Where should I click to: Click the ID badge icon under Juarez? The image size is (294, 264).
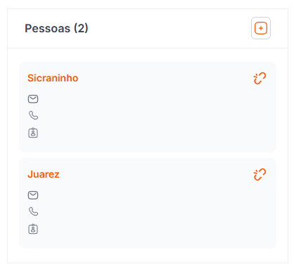click(33, 229)
